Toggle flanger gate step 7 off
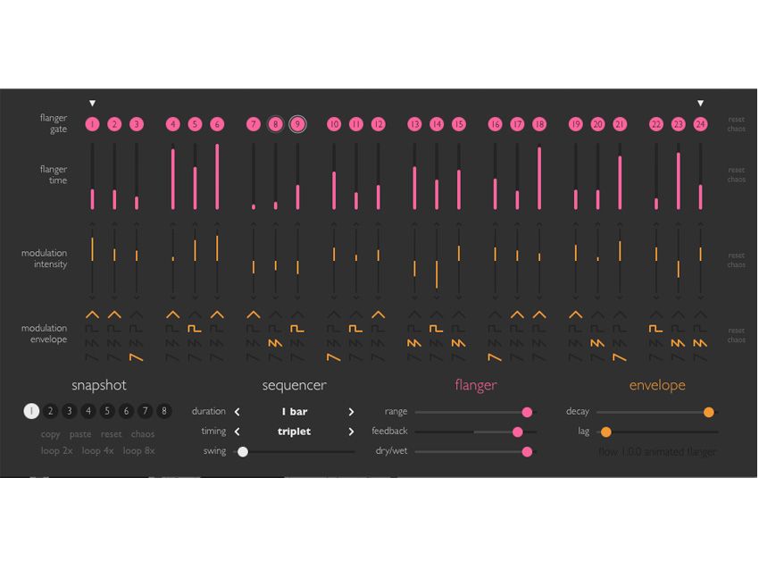Image resolution: width=759 pixels, height=570 pixels. (253, 124)
